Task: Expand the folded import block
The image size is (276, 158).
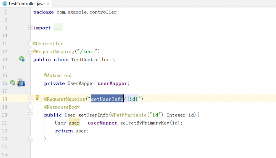Action: [30, 27]
